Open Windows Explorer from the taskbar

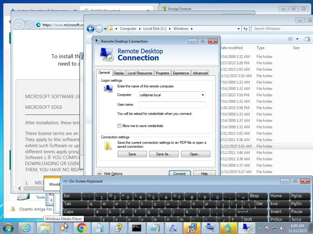pyautogui.click(x=45, y=228)
